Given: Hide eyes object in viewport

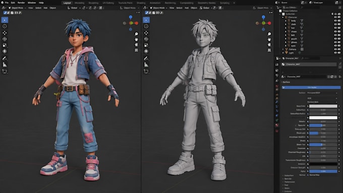Looking at the screenshot, I should tap(335, 46).
